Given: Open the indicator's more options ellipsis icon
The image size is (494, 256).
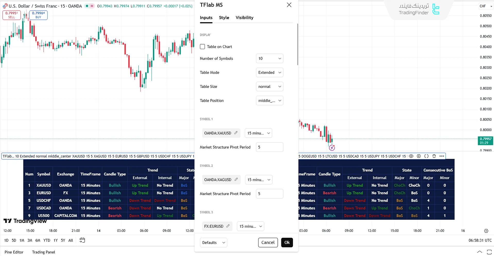Looking at the screenshot, I should (442, 156).
